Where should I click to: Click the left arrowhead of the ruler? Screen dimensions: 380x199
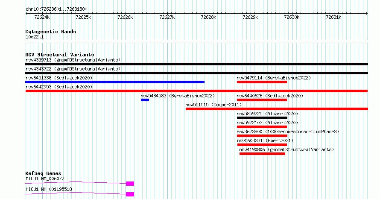pyautogui.click(x=26, y=14)
